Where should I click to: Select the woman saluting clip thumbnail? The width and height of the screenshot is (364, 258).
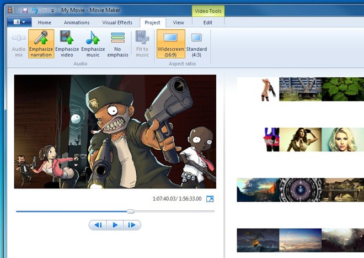[x=301, y=140]
